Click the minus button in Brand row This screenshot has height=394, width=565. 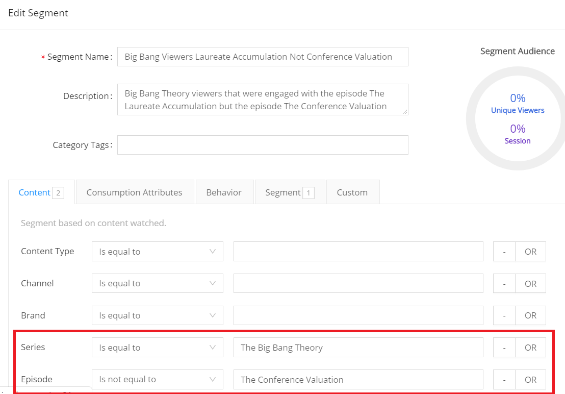point(504,315)
